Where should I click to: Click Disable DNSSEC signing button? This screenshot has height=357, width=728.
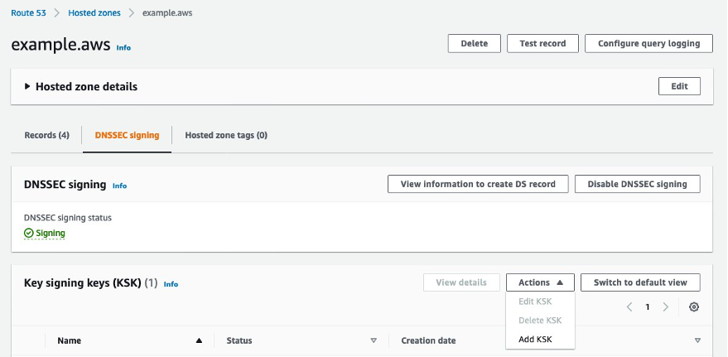[637, 184]
